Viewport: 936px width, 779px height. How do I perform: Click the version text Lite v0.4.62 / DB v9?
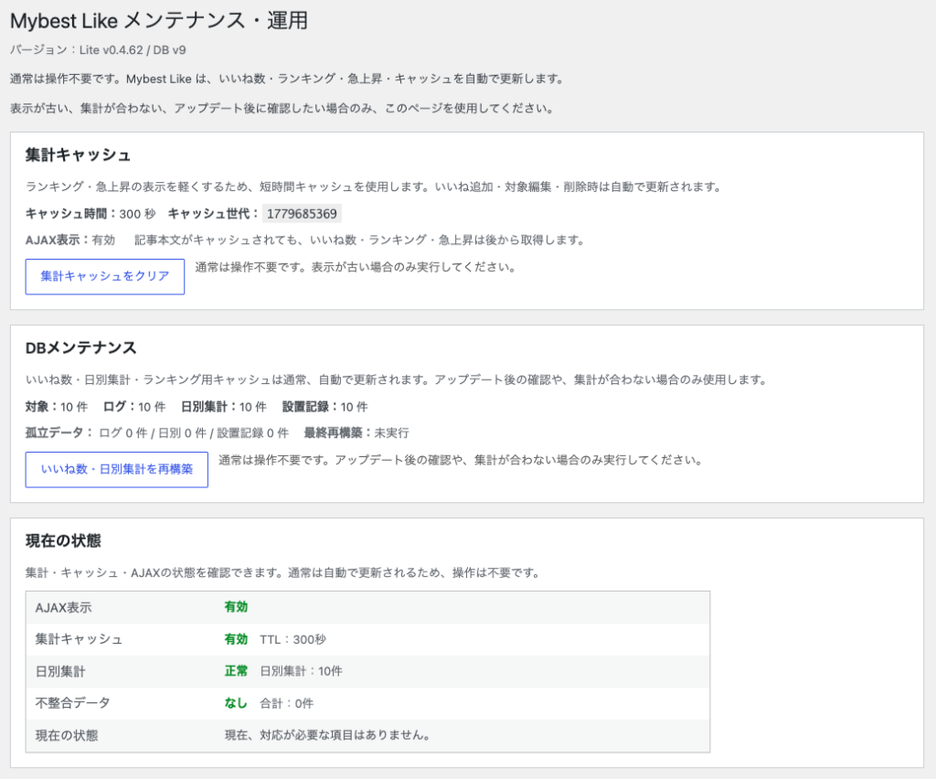(x=133, y=50)
